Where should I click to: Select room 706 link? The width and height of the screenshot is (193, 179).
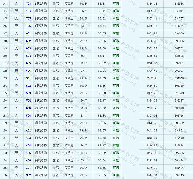tap(28, 26)
